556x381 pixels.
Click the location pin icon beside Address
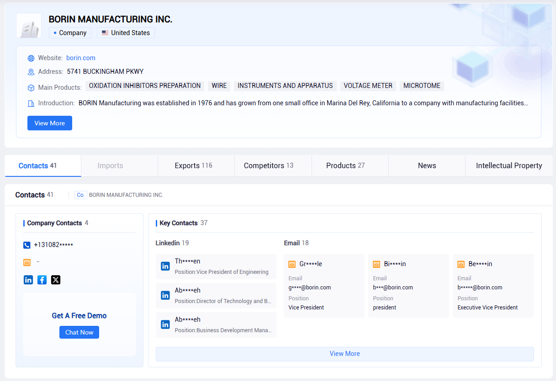(x=31, y=72)
